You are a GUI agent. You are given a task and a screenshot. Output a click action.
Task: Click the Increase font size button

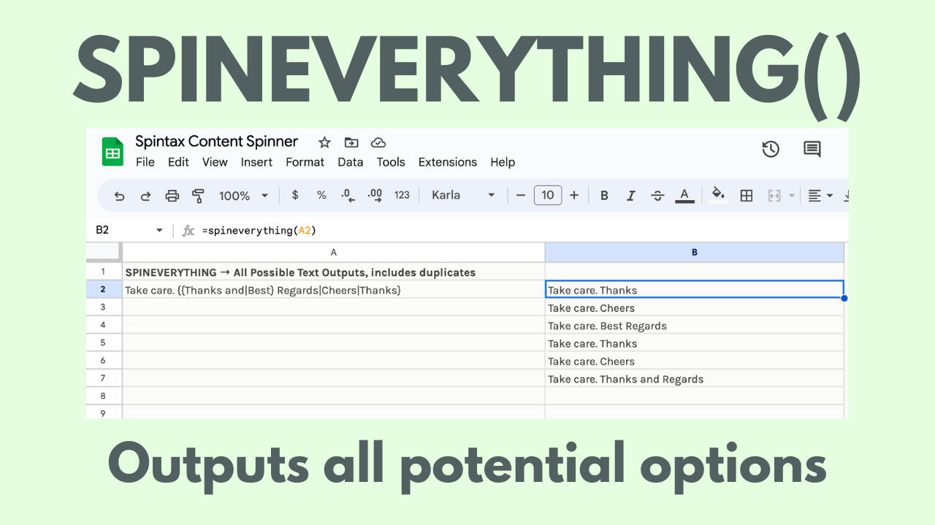[574, 195]
